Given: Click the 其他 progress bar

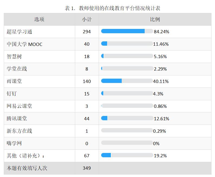Looking at the screenshot, I should 127,155.
